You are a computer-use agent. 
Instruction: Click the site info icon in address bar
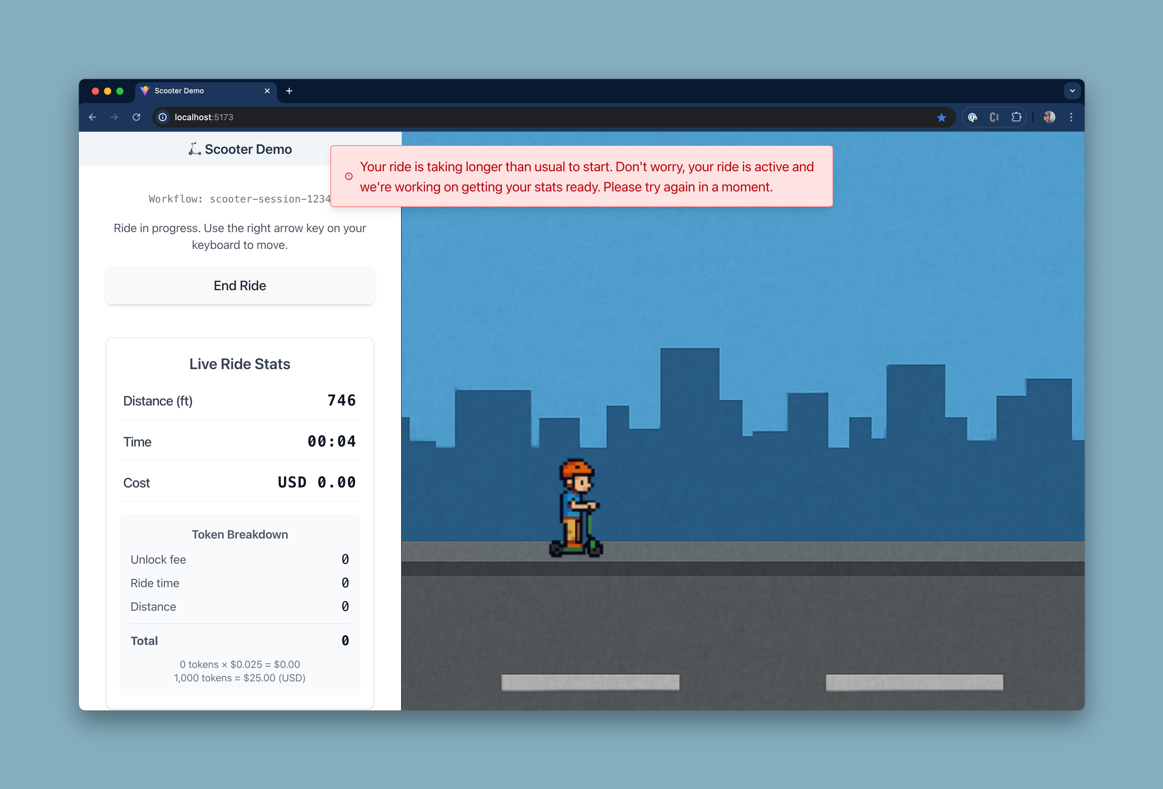[x=163, y=117]
